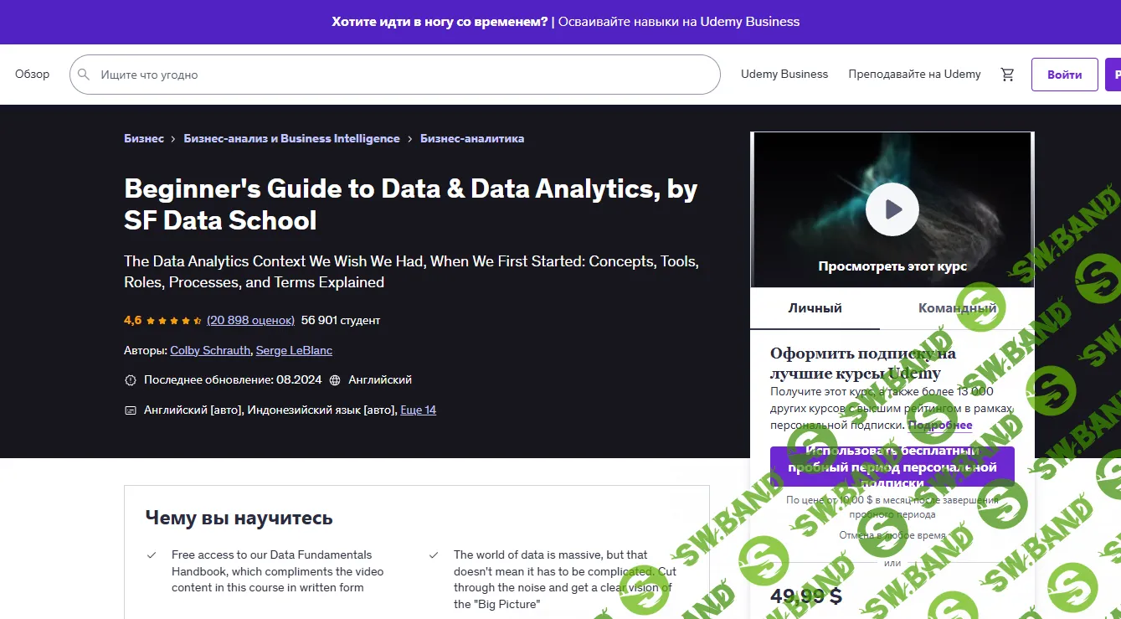The image size is (1121, 619).
Task: Click the 4,6 rating number
Action: point(133,320)
